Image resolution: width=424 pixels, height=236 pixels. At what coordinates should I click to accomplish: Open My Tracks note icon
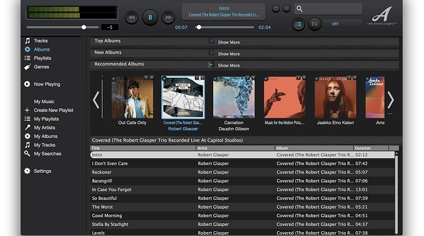click(27, 145)
